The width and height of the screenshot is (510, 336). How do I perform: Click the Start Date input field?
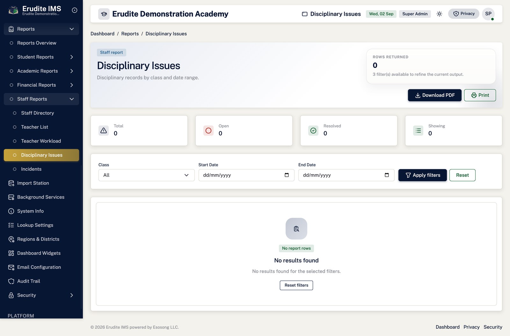point(246,175)
